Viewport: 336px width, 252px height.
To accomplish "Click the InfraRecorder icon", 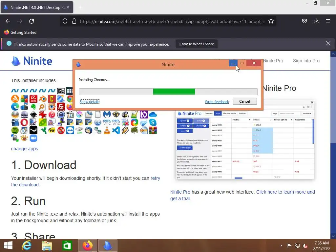I will tap(24, 115).
